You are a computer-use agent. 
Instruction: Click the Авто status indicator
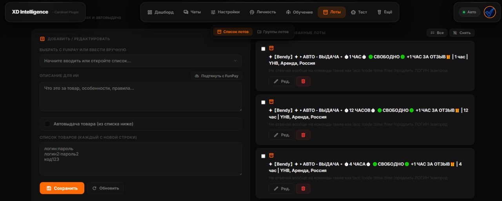(469, 12)
